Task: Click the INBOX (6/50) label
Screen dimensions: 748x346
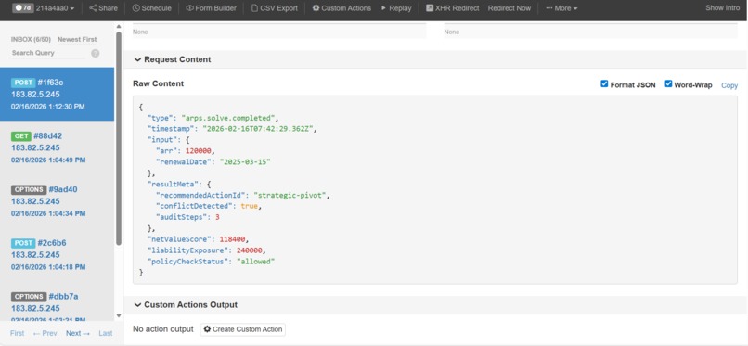Action: pos(32,40)
